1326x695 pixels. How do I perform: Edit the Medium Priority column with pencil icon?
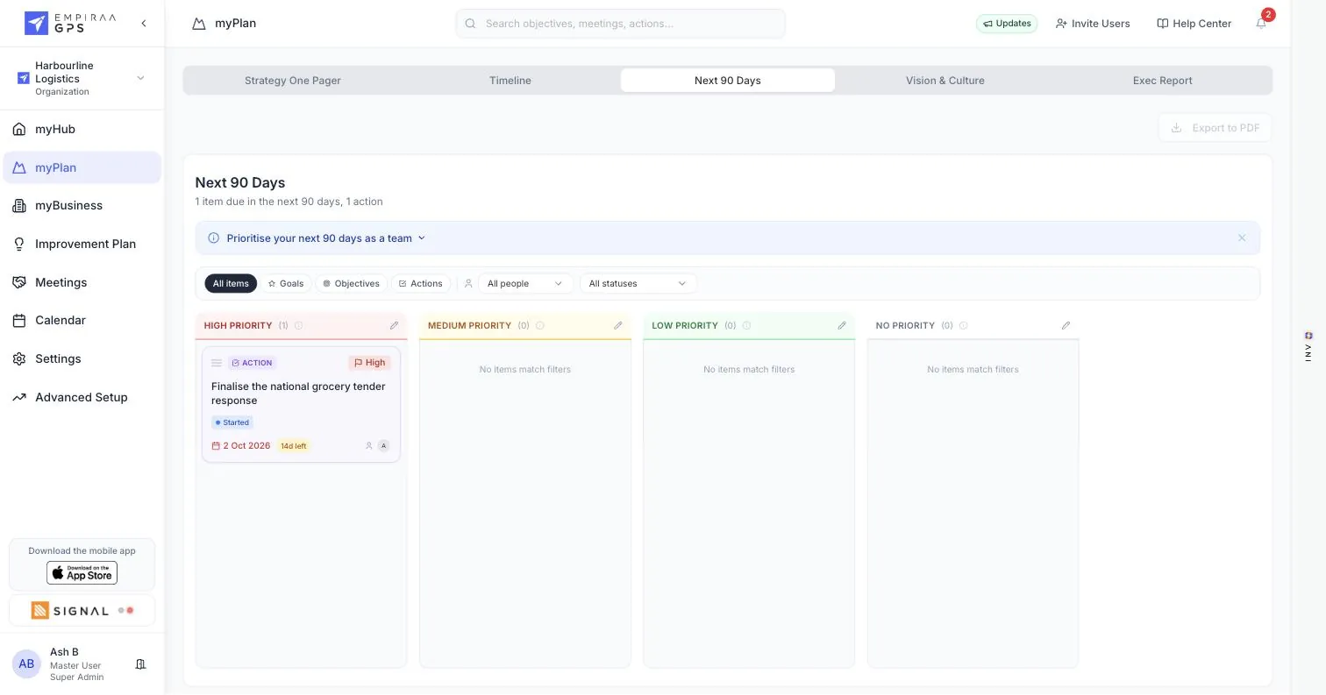coord(617,325)
